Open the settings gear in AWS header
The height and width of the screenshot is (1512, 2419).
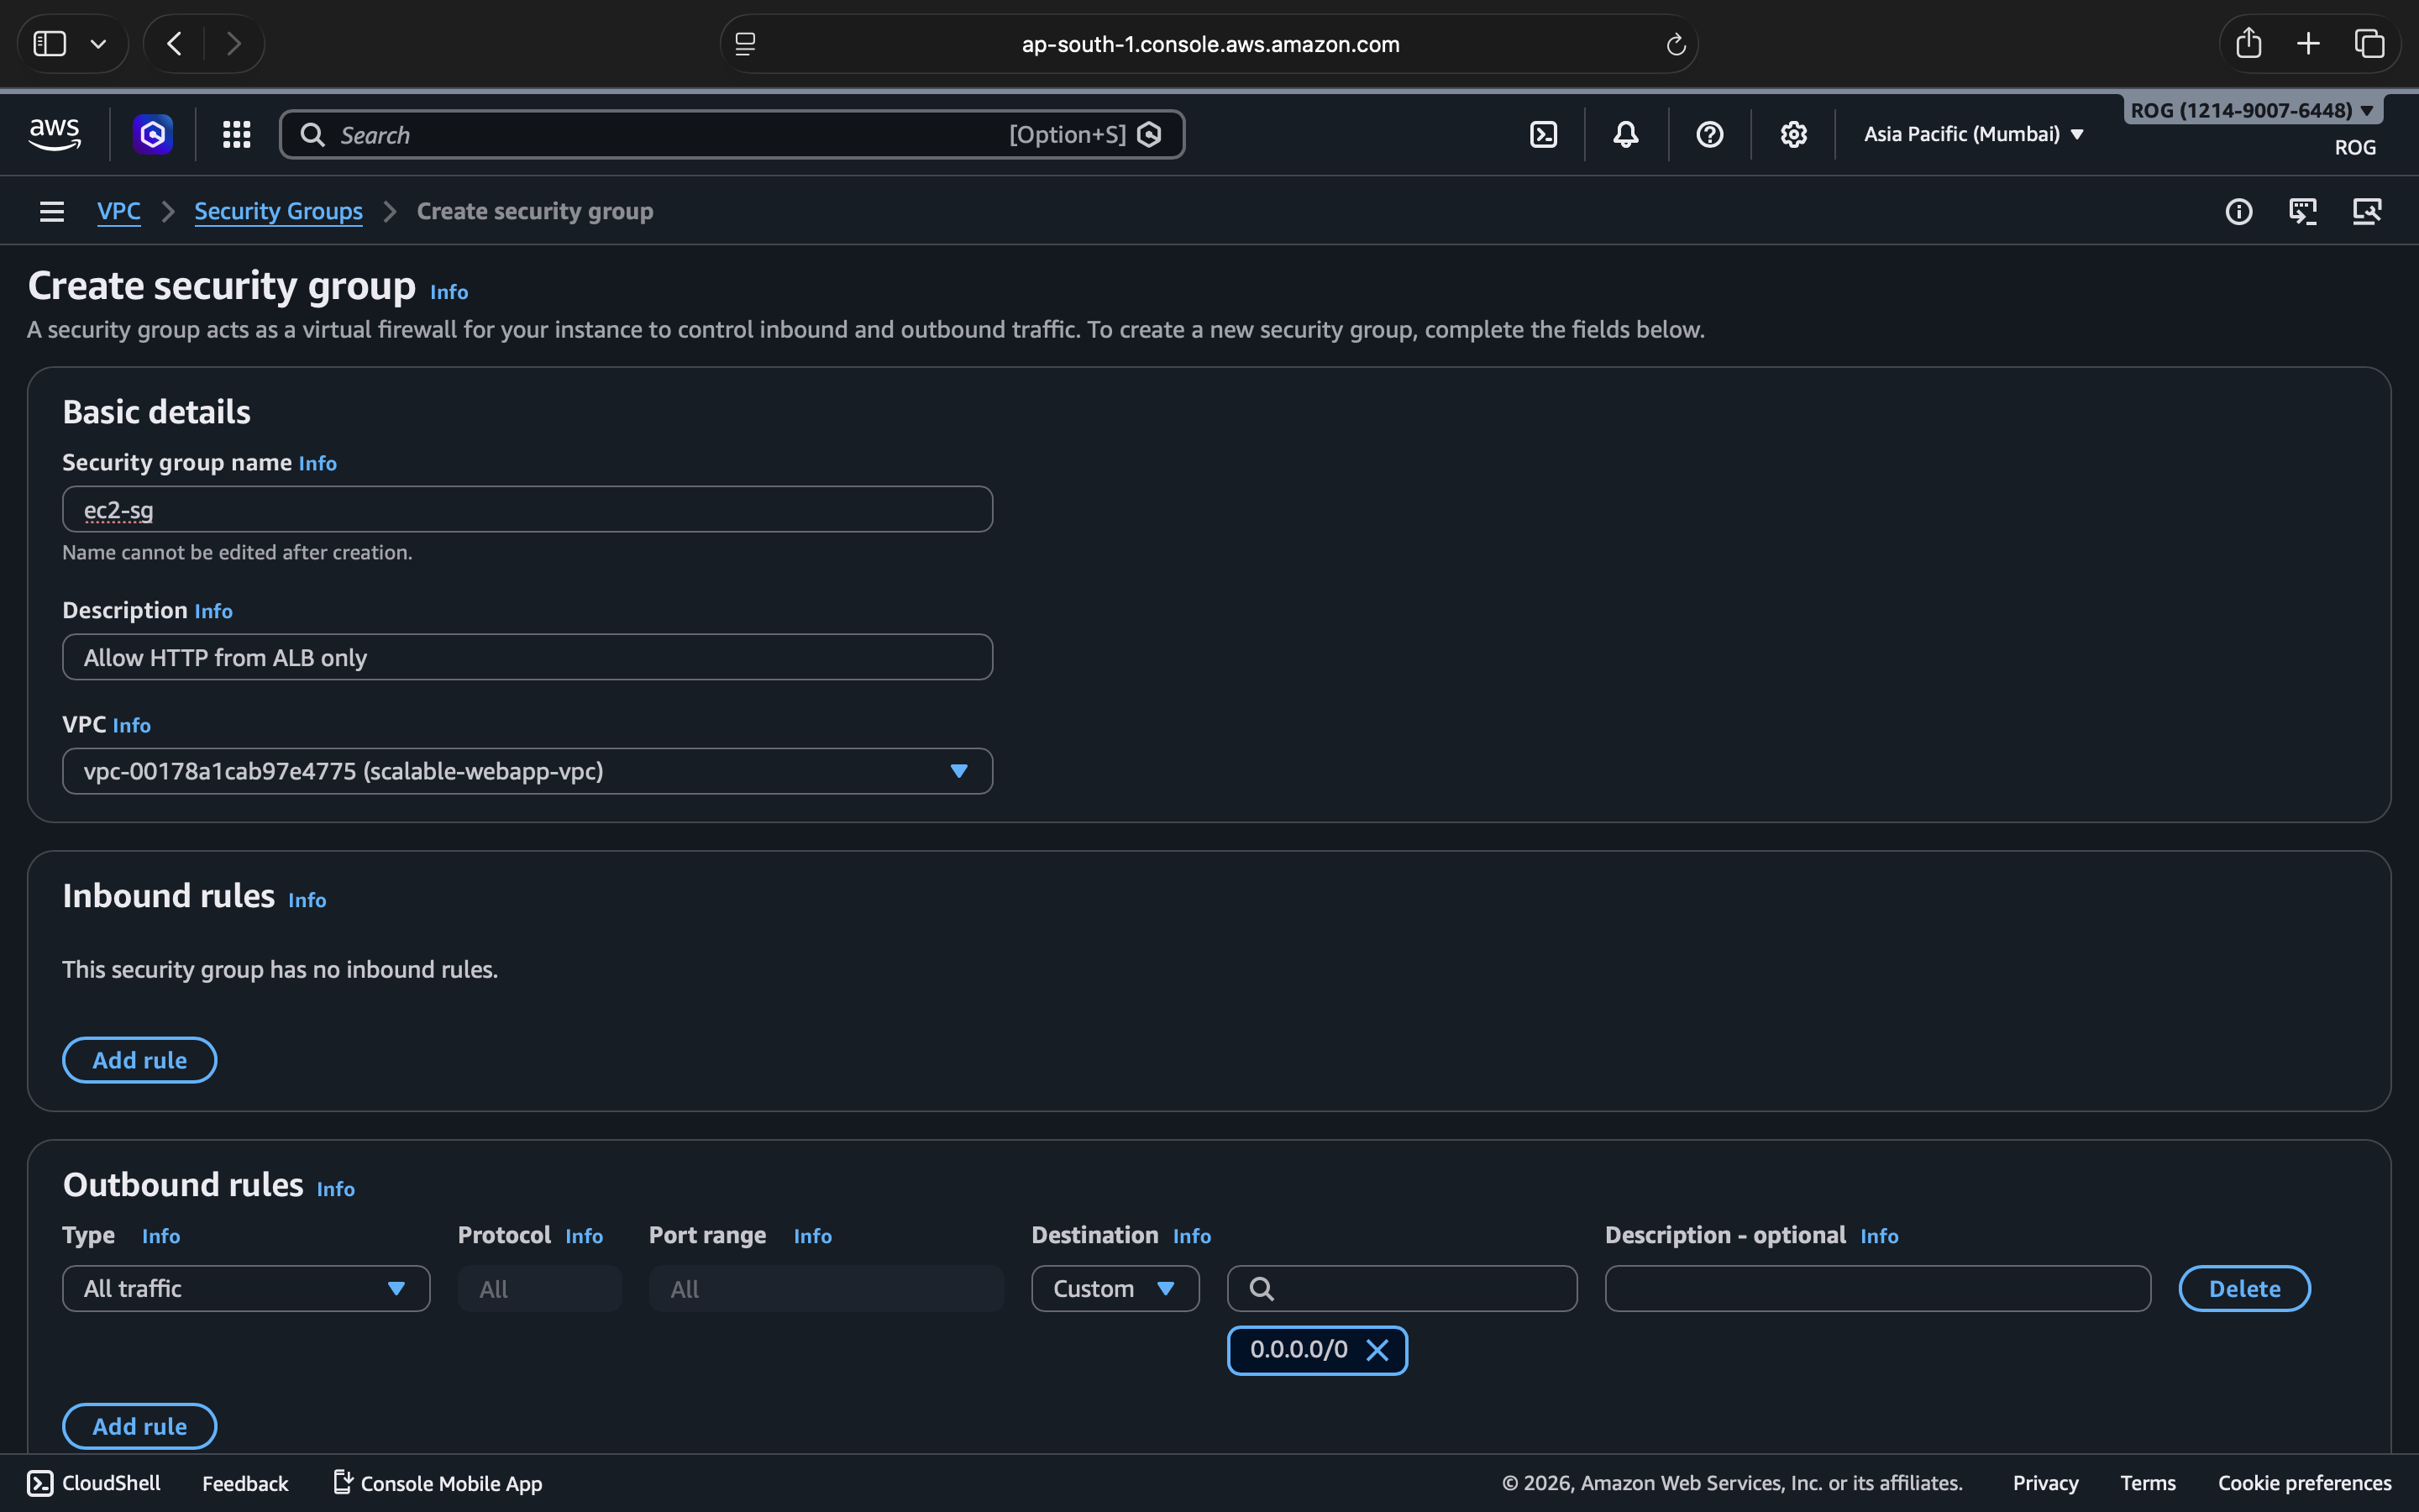[1793, 134]
